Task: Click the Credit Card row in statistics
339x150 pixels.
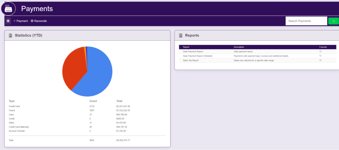Action: pos(15,106)
